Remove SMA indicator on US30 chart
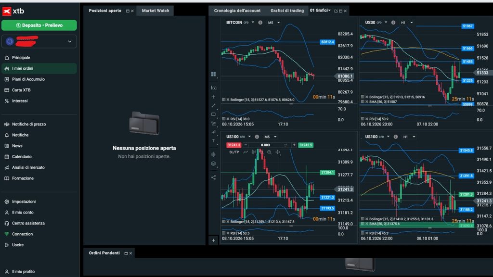 (367, 102)
